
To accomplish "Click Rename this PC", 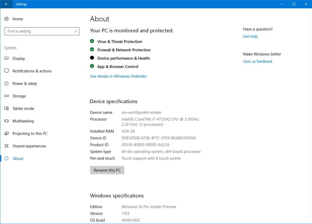I will pos(107,170).
